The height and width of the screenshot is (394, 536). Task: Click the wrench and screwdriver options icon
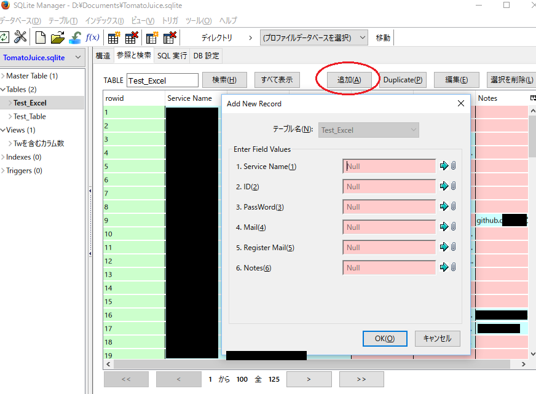tap(20, 37)
